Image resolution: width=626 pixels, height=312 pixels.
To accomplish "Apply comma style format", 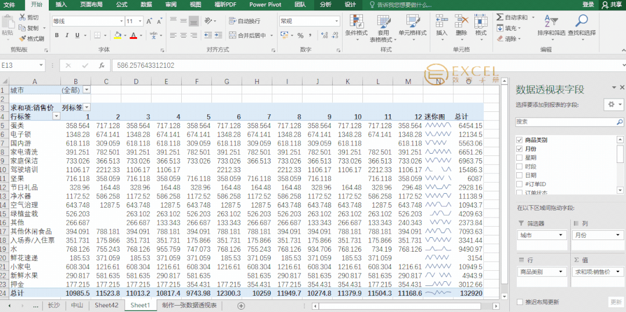I will tap(310, 35).
